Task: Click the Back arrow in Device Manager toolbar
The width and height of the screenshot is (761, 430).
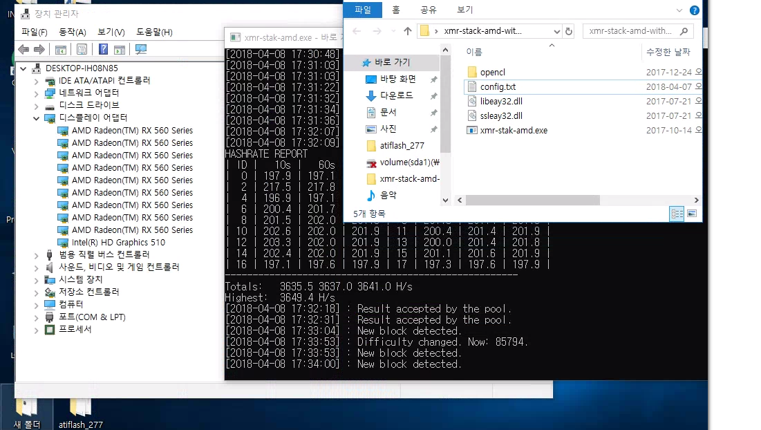Action: [24, 50]
